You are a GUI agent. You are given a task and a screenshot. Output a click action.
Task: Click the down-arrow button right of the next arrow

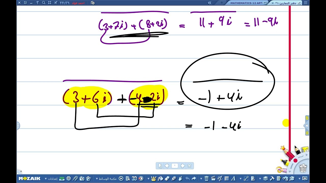coord(189,166)
